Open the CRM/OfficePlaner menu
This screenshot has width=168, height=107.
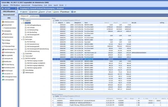15,5
